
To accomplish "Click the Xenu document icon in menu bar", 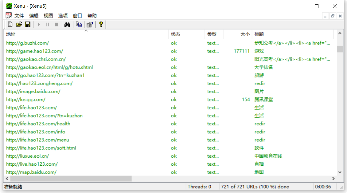I will pyautogui.click(x=9, y=16).
